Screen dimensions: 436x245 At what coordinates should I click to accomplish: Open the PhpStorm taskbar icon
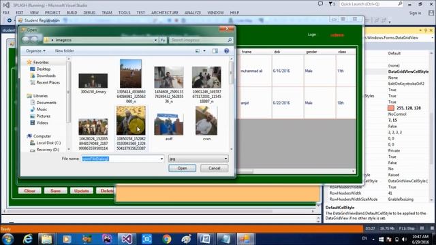pos(107,239)
